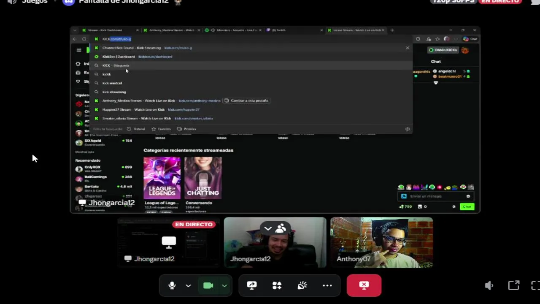540x304 pixels.
Task: Click the red disconnect call button
Action: (x=364, y=285)
